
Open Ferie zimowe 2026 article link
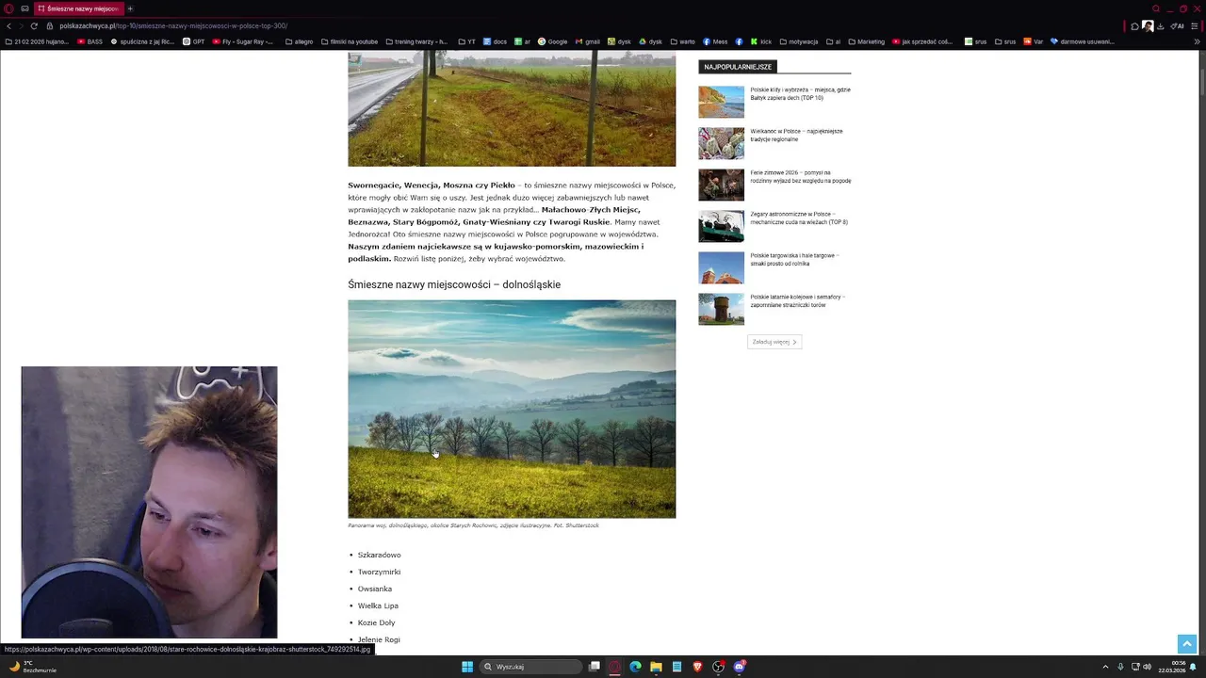coord(800,176)
